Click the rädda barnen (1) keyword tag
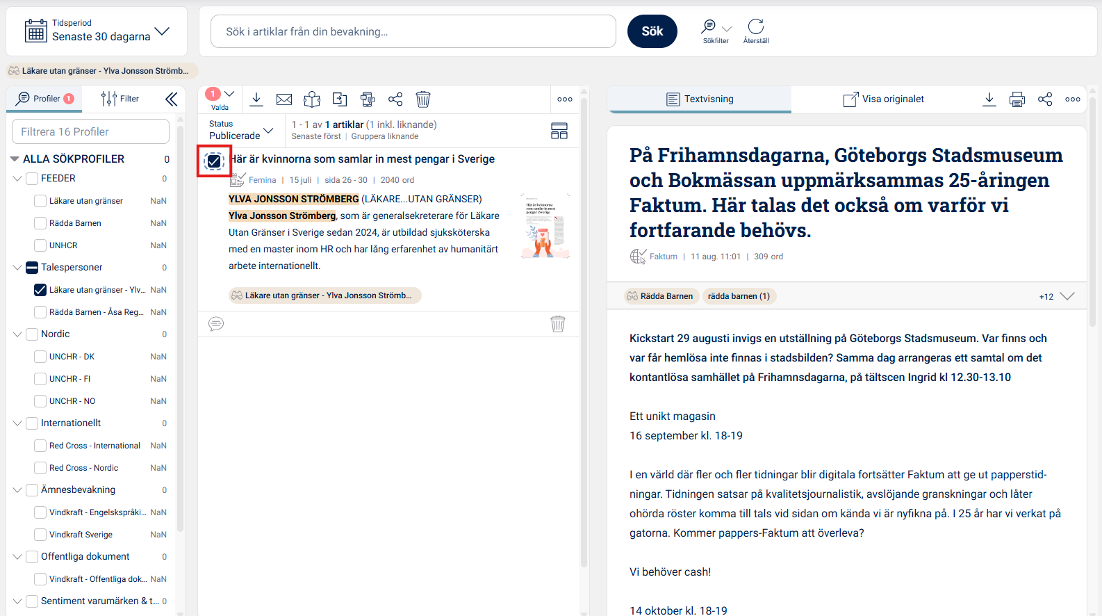 tap(739, 296)
